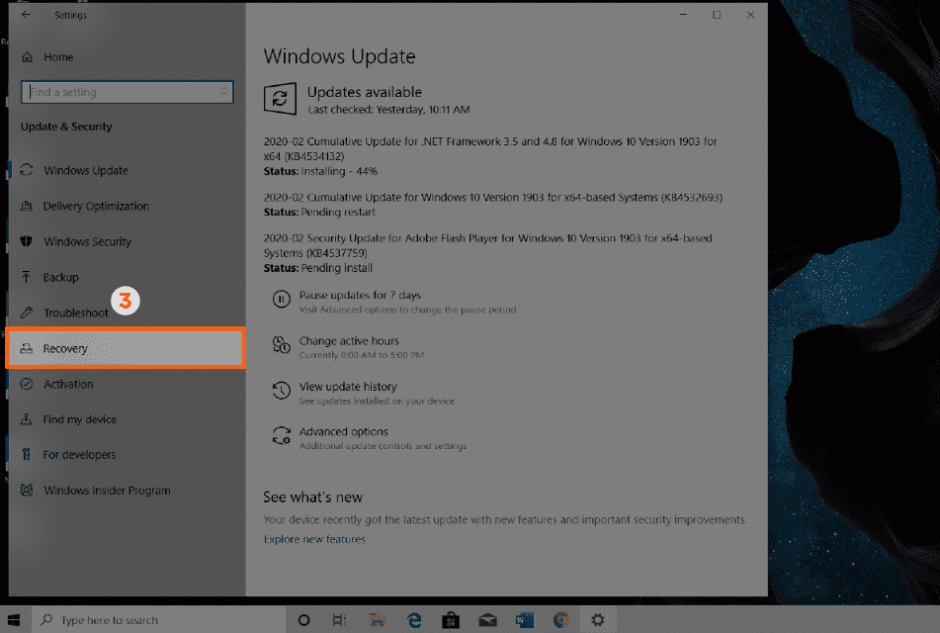Screen dimensions: 940x633
Task: Go back using the Settings back arrow
Action: click(26, 15)
